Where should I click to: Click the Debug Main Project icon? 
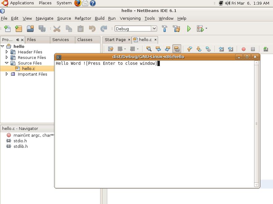tap(200, 29)
